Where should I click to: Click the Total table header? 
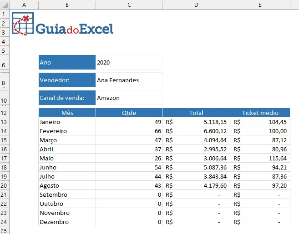196,113
